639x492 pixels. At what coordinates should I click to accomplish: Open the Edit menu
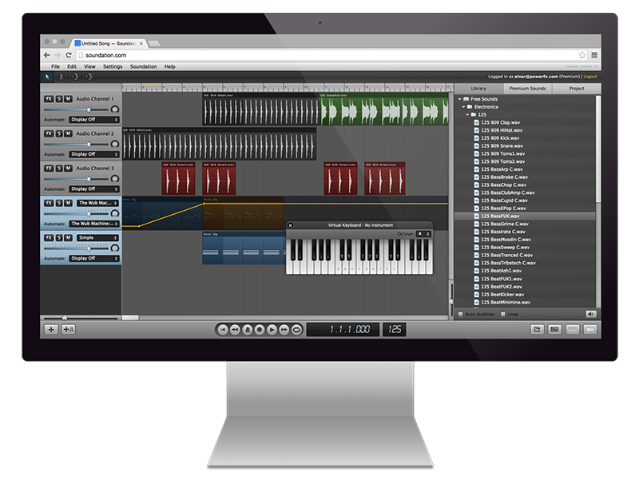click(x=72, y=66)
